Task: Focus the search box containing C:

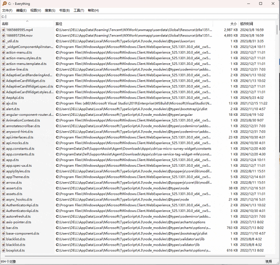Action: point(140,17)
